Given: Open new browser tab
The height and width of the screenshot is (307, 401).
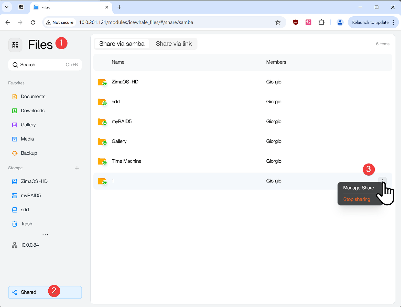Looking at the screenshot, I should (x=119, y=7).
